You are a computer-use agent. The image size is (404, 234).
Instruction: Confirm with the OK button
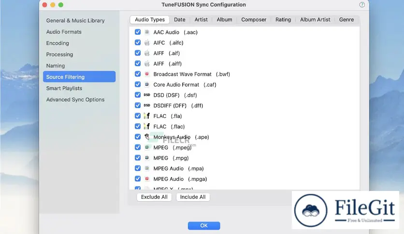[x=204, y=225]
